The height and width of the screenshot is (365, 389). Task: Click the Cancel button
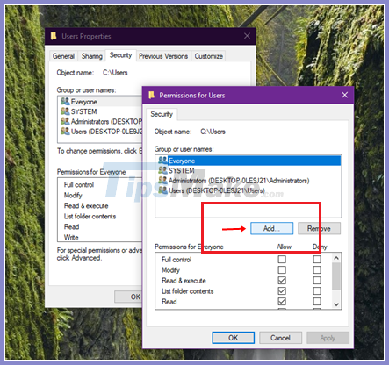[280, 338]
